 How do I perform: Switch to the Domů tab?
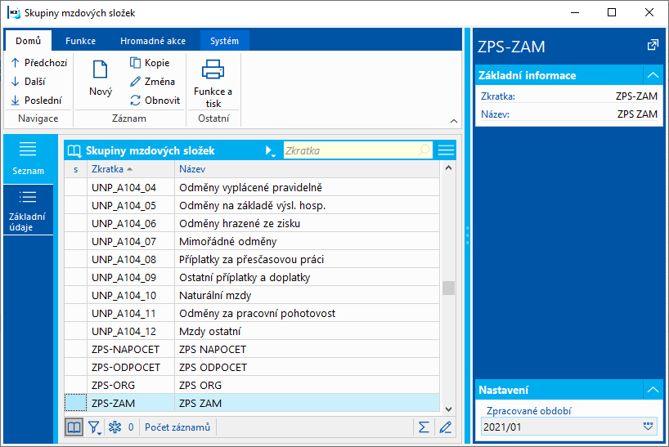click(28, 41)
